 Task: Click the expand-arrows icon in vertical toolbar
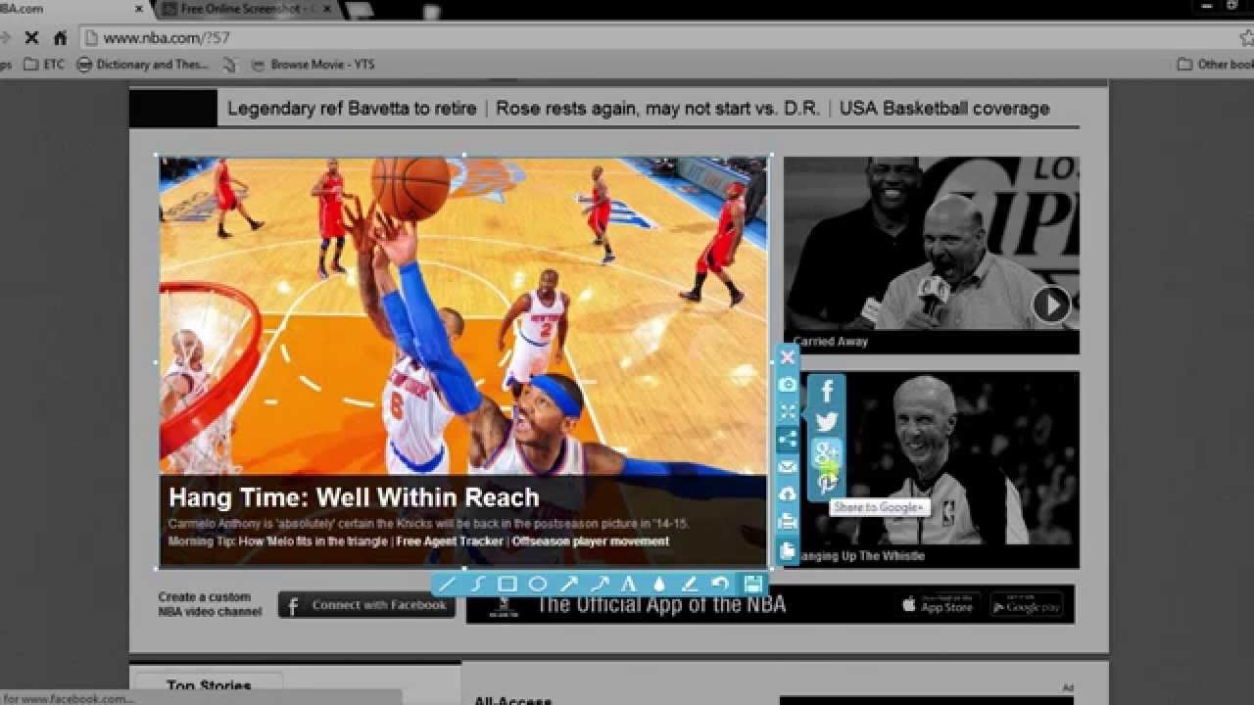(787, 412)
